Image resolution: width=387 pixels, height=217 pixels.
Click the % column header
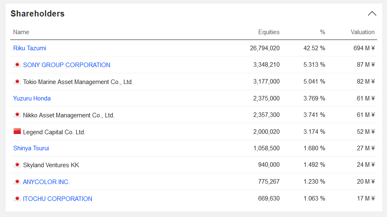pos(322,32)
